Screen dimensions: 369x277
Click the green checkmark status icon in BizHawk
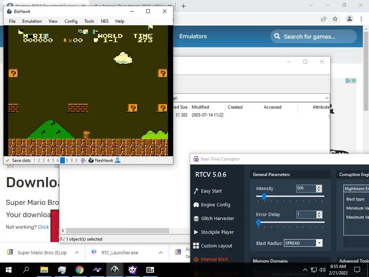click(x=8, y=161)
